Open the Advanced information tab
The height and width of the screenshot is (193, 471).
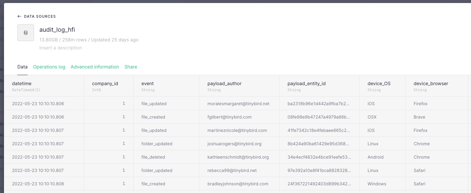(95, 67)
